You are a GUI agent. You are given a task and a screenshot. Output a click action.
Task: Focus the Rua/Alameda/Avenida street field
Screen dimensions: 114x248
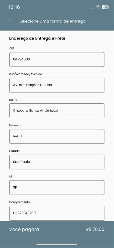[x=57, y=85]
